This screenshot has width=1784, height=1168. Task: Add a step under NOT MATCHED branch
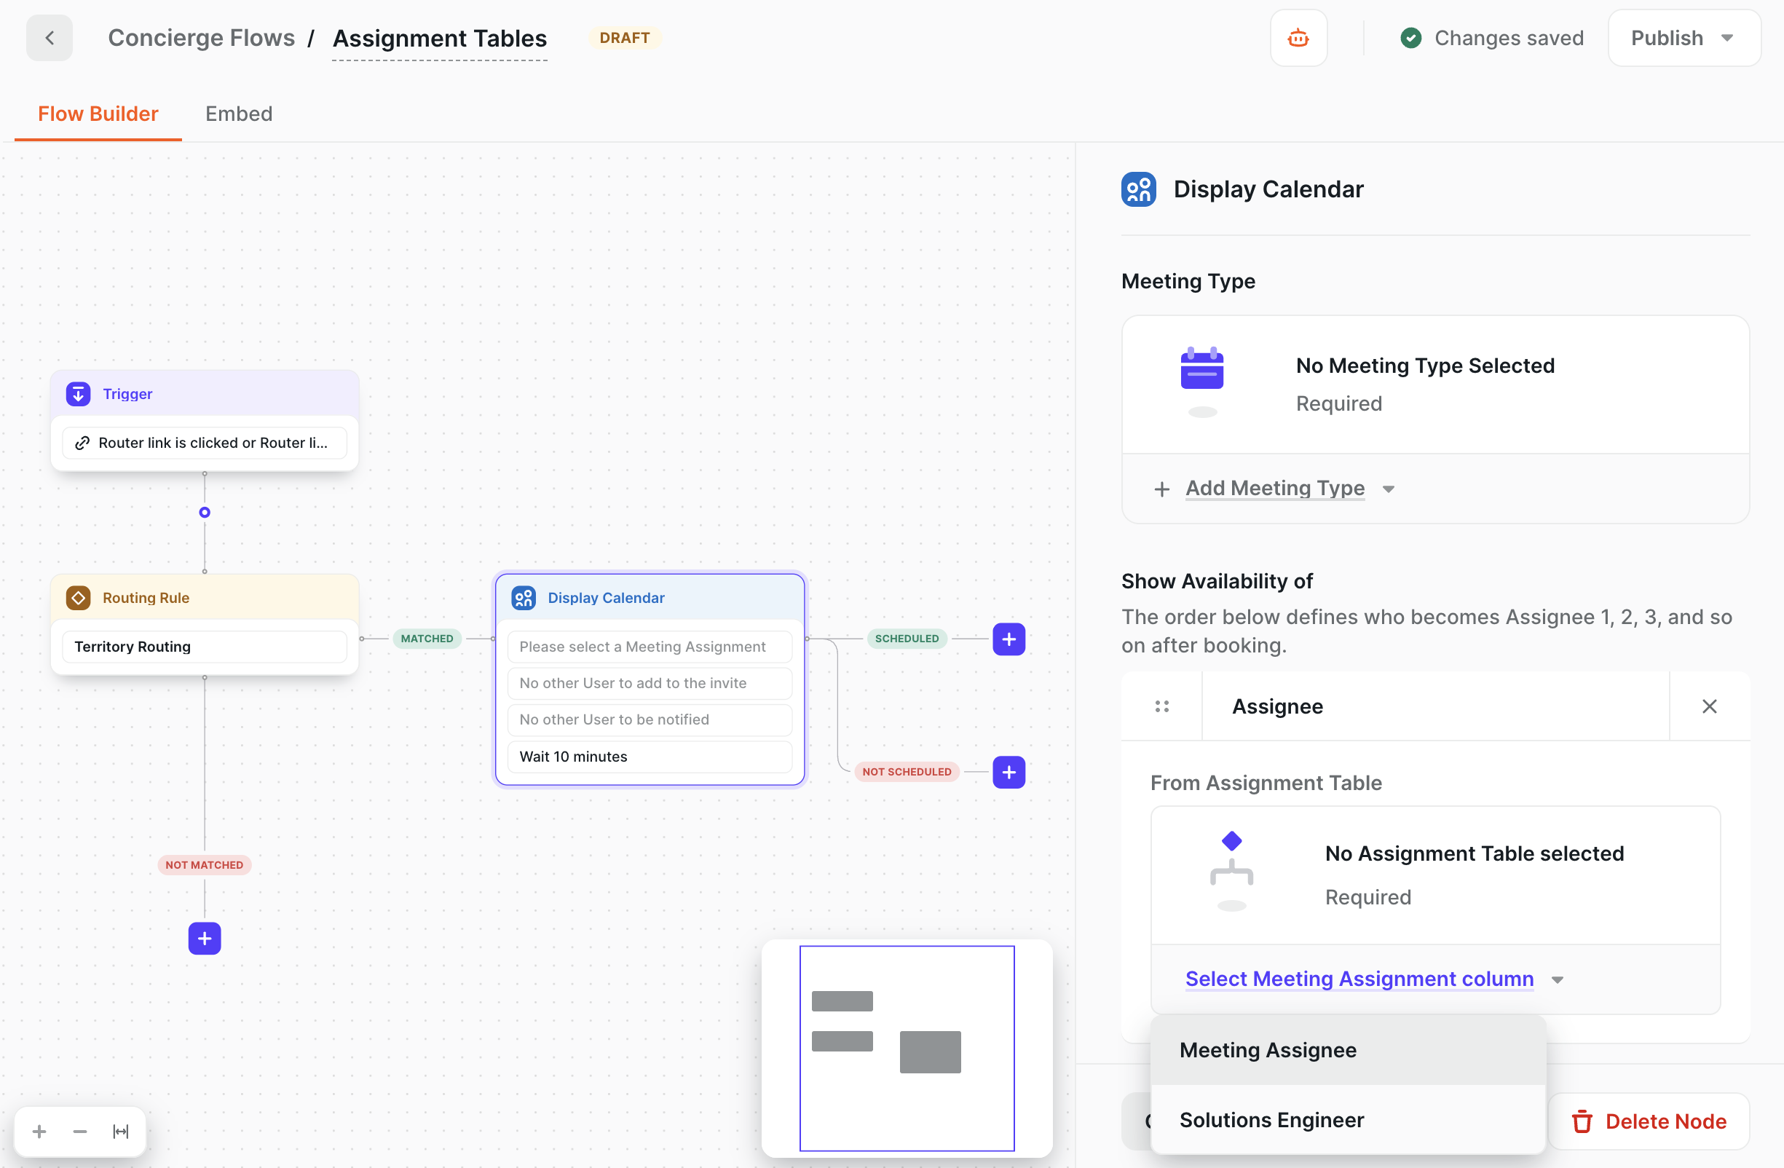205,938
